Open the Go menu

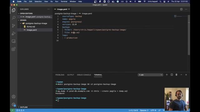[x=52, y=2]
